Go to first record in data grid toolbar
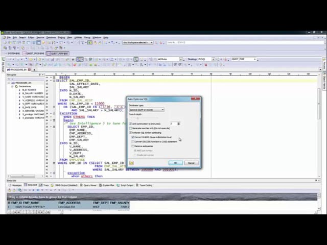This screenshot has width=327, height=245. tap(25, 190)
